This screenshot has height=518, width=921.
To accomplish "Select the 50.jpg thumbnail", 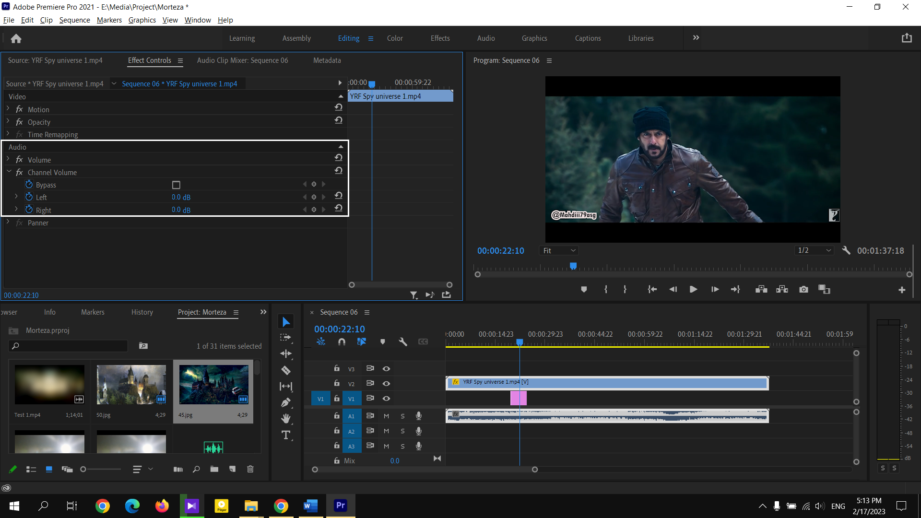I will click(x=131, y=385).
